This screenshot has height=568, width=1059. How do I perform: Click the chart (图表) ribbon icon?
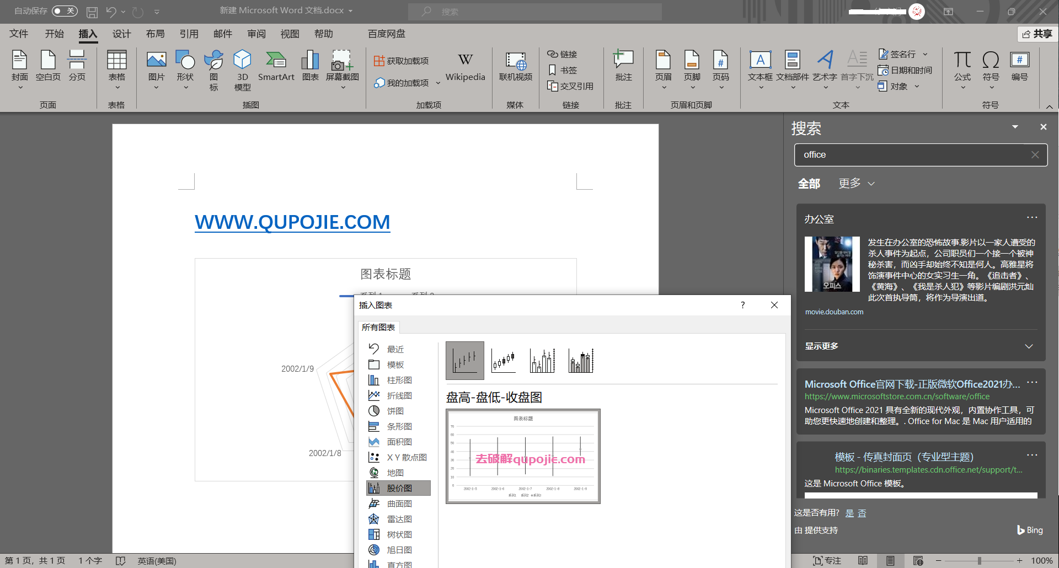click(x=311, y=66)
